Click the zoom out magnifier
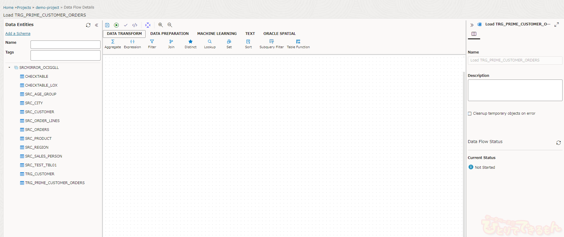The width and height of the screenshot is (564, 237). click(x=170, y=25)
